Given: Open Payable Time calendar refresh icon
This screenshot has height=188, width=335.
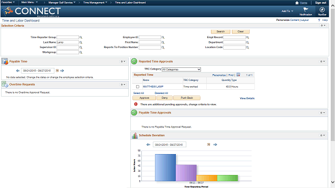Looking at the screenshot, I should coord(57,70).
